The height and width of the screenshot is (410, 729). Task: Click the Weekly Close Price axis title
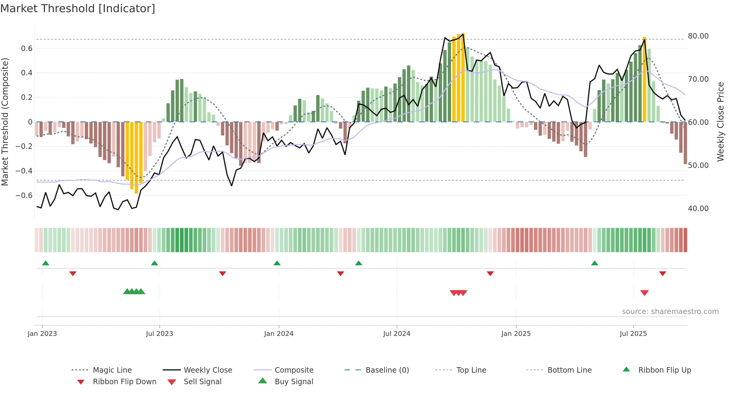[x=720, y=121]
